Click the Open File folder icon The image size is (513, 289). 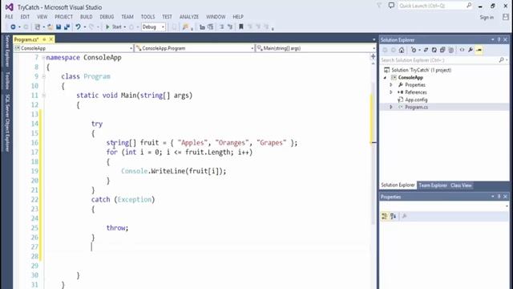[x=50, y=26]
